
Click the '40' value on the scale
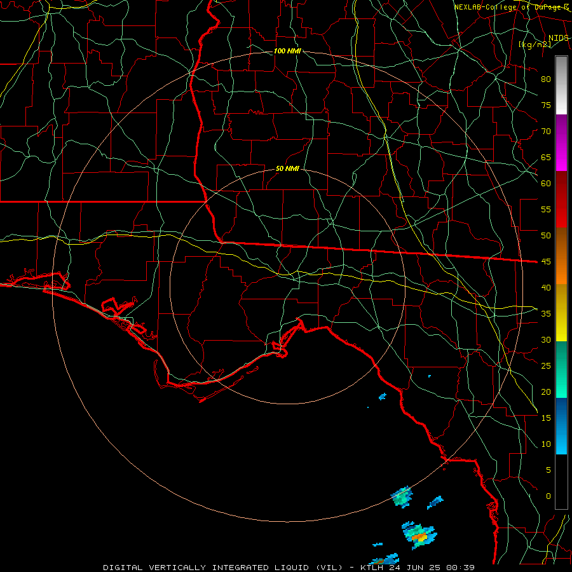click(546, 287)
